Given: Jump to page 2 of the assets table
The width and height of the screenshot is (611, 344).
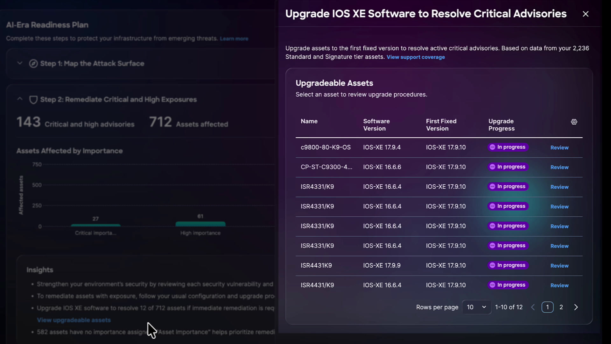Looking at the screenshot, I should pyautogui.click(x=561, y=307).
